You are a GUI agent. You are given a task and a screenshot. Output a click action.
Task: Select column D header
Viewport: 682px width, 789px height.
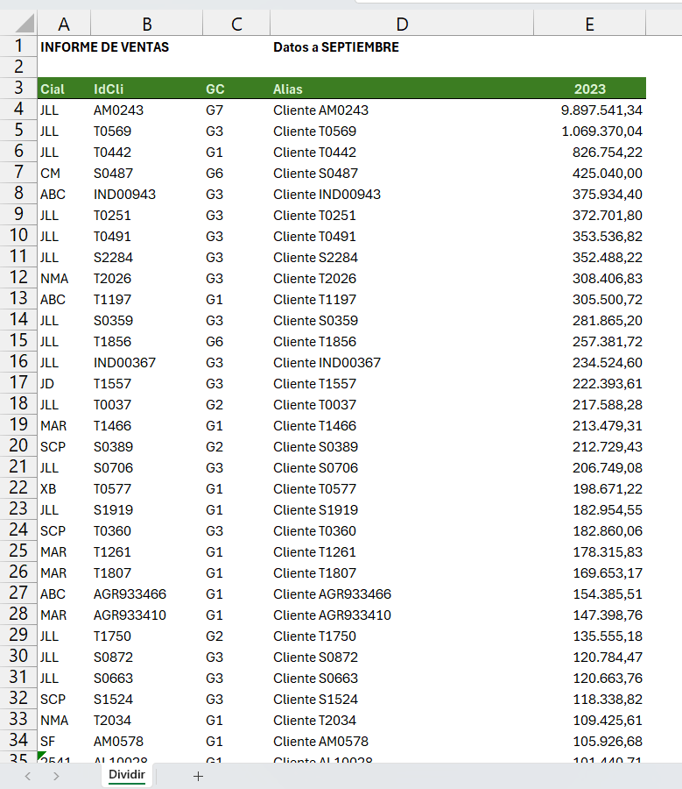coord(402,24)
